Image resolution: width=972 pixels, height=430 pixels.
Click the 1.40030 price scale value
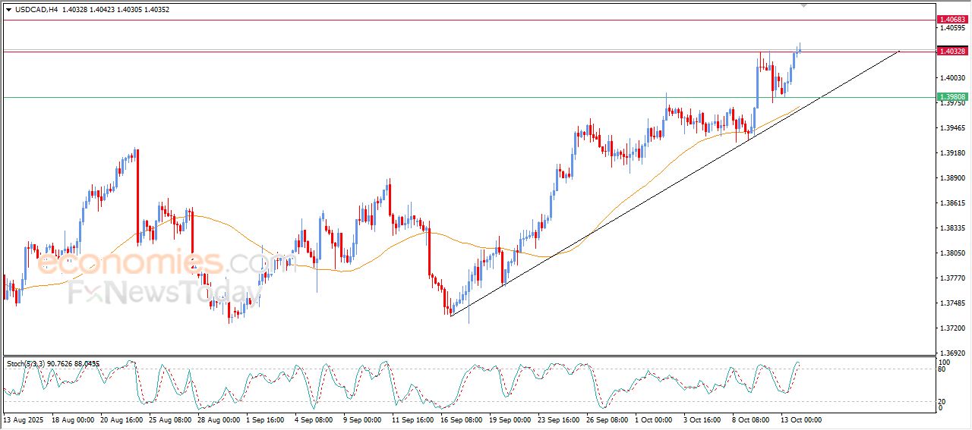pyautogui.click(x=952, y=77)
